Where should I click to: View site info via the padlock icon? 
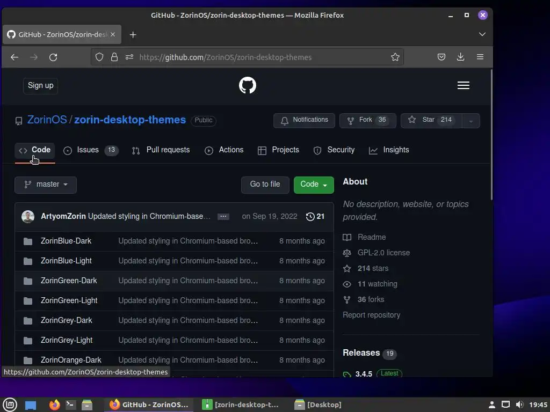point(114,57)
